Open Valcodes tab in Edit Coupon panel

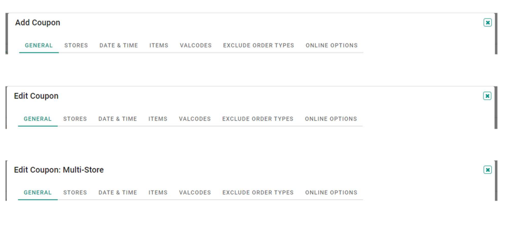pyautogui.click(x=195, y=119)
